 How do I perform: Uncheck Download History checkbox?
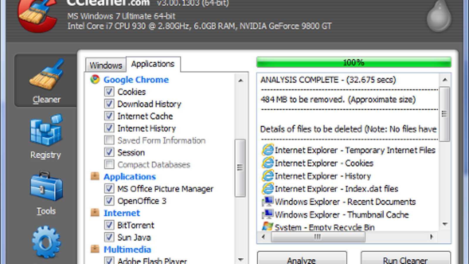tap(109, 104)
